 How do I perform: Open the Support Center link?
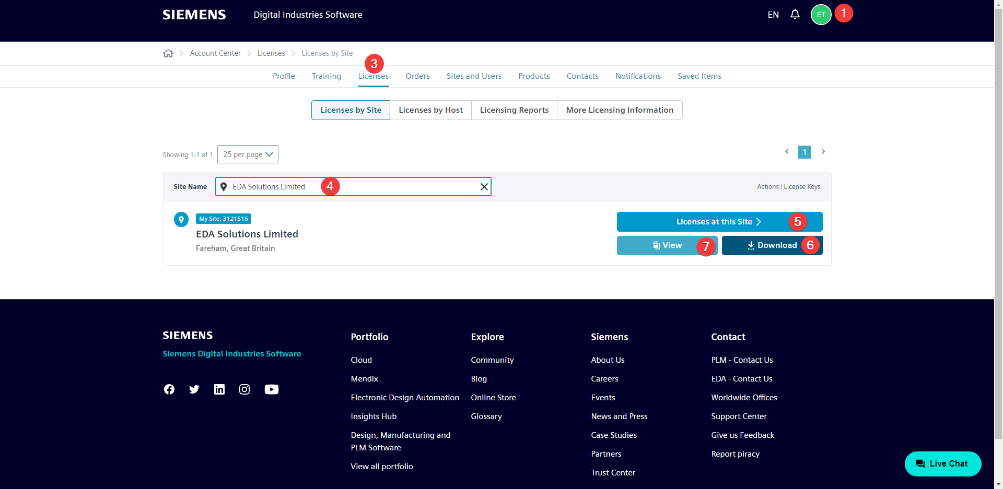point(739,416)
